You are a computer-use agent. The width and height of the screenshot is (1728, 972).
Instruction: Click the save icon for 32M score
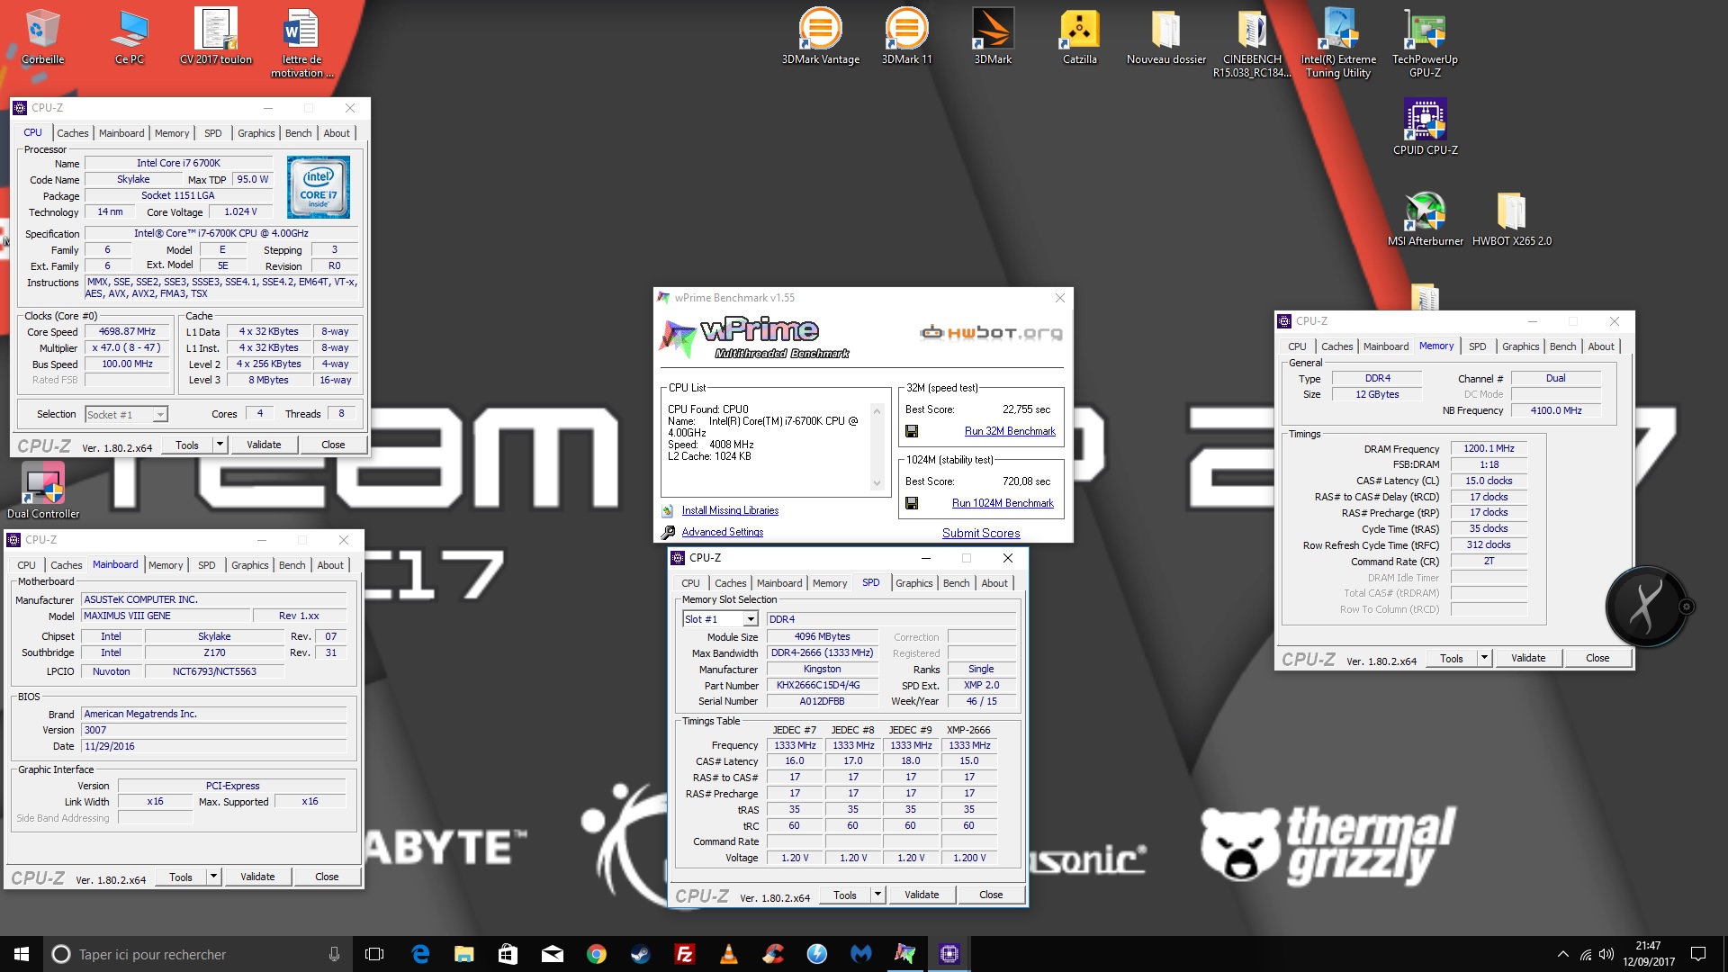click(911, 431)
